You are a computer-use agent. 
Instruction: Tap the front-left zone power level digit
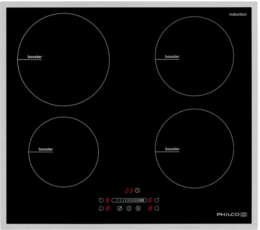(x=107, y=208)
